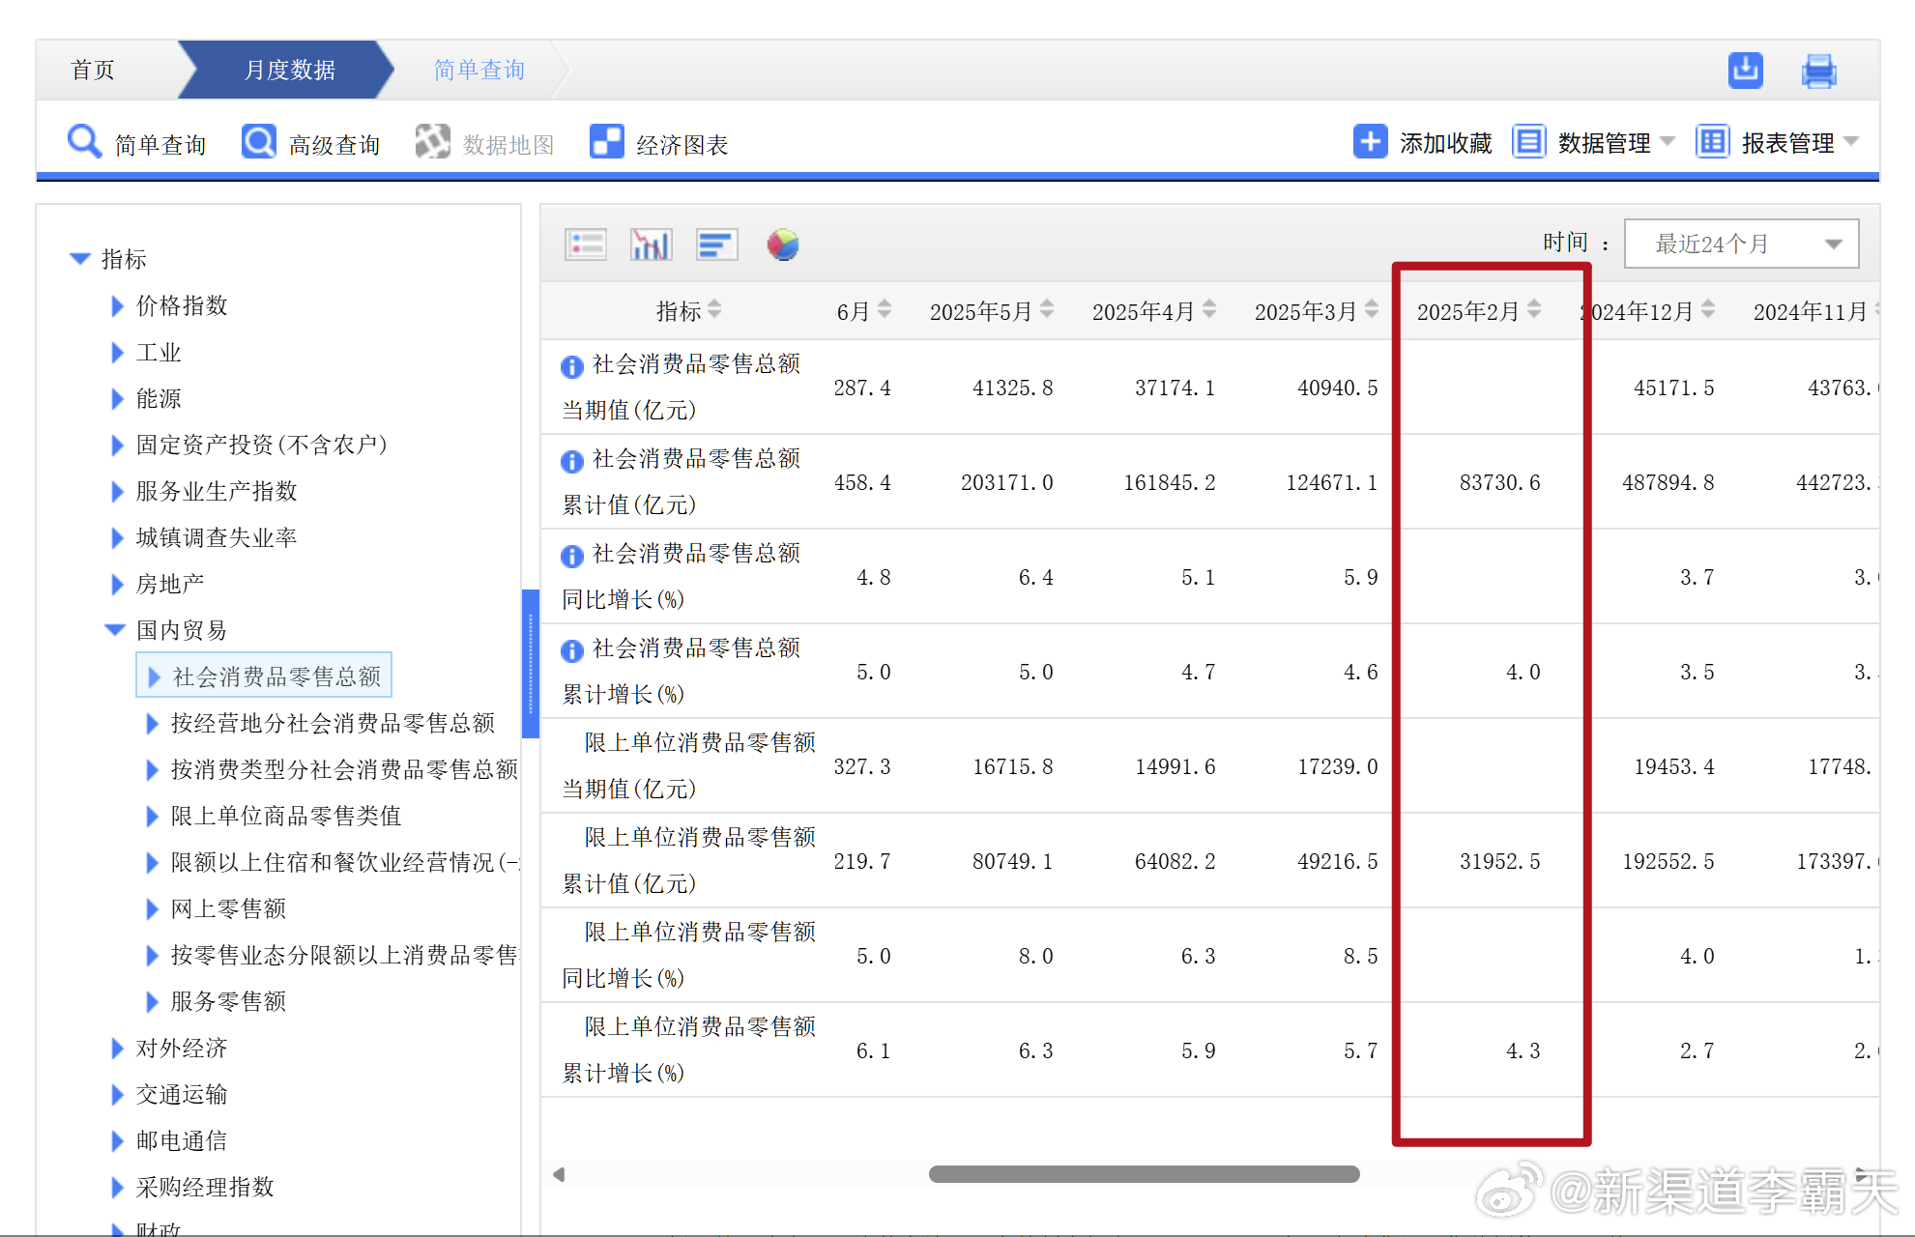Click the printer icon
This screenshot has width=1915, height=1237.
1818,72
